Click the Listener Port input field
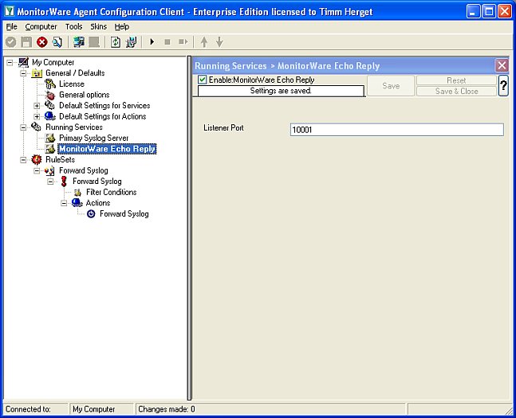 pyautogui.click(x=396, y=130)
